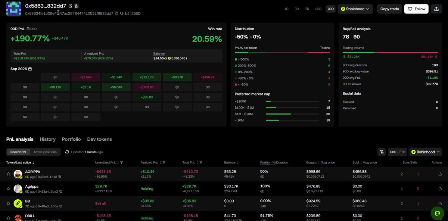Follow this wallet

coord(416,9)
